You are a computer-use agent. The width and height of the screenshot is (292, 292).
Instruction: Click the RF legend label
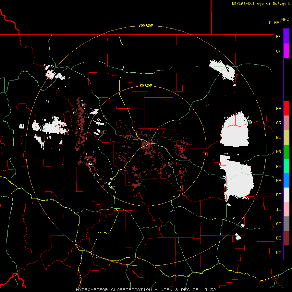278,36
